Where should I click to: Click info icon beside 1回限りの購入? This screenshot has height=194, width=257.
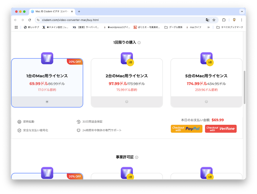pos(139,43)
